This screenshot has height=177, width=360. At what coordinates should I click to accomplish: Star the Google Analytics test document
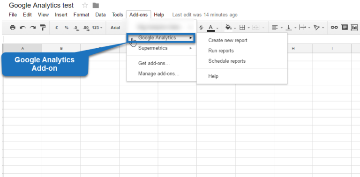tap(85, 5)
